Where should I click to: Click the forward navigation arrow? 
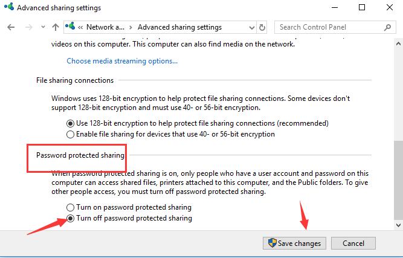(28, 27)
